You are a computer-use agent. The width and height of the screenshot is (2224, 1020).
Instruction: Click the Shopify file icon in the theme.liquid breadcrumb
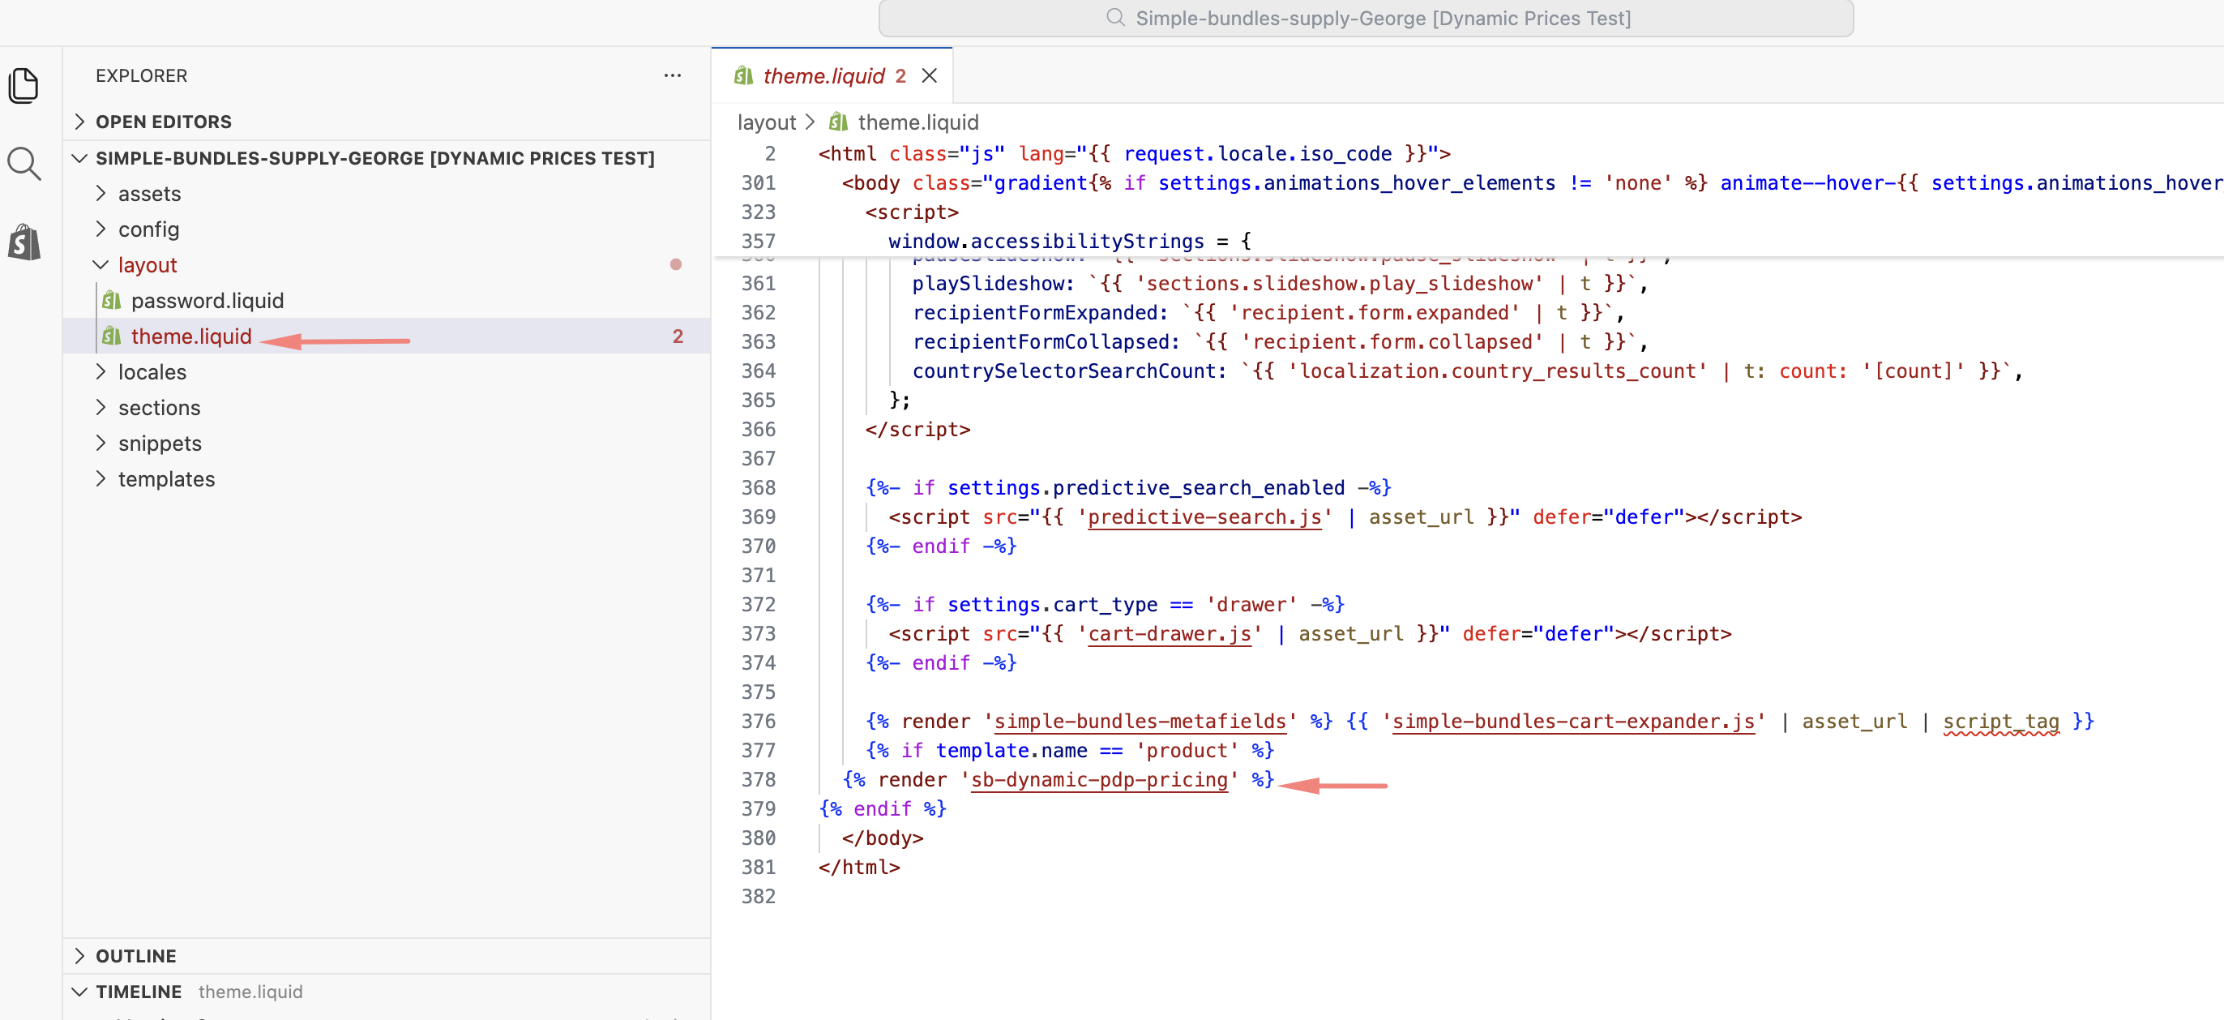(838, 122)
